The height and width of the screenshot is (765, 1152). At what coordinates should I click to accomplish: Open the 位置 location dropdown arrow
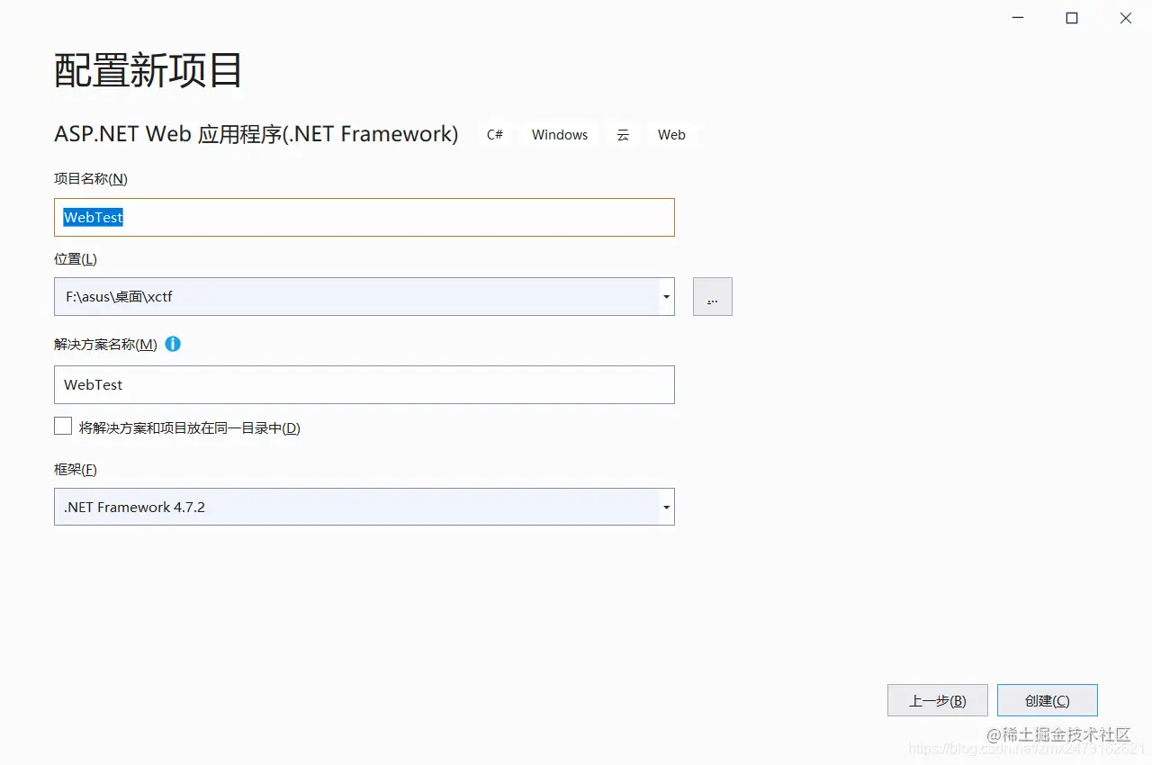point(666,296)
